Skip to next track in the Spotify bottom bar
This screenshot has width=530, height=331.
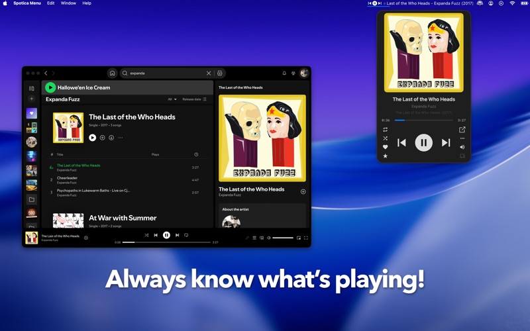point(177,235)
